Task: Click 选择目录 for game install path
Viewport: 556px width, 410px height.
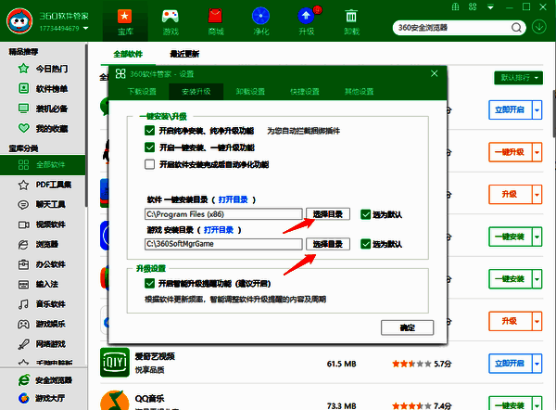Action: pyautogui.click(x=328, y=244)
